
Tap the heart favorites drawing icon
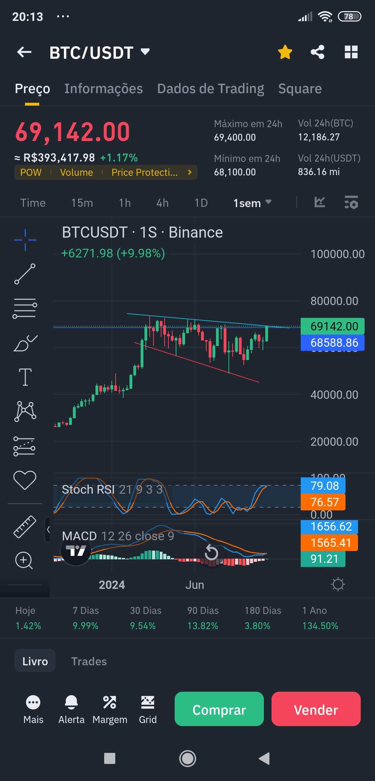pyautogui.click(x=25, y=480)
